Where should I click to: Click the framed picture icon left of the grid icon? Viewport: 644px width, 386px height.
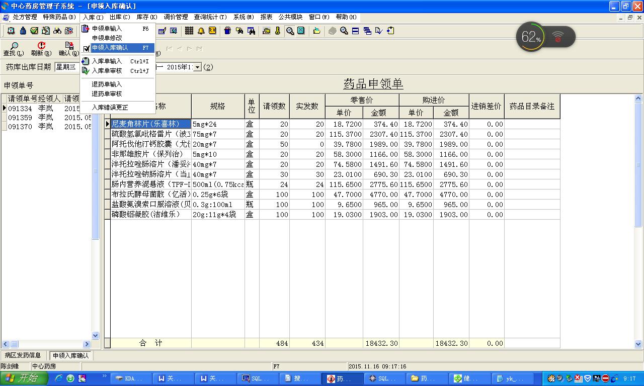click(174, 31)
